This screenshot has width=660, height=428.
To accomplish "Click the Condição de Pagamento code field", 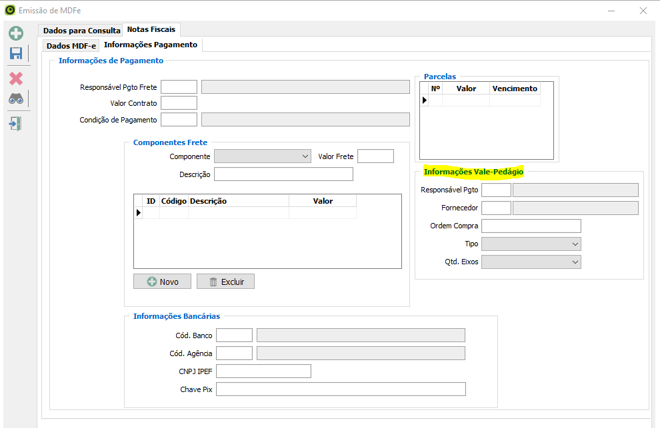I will click(x=179, y=119).
